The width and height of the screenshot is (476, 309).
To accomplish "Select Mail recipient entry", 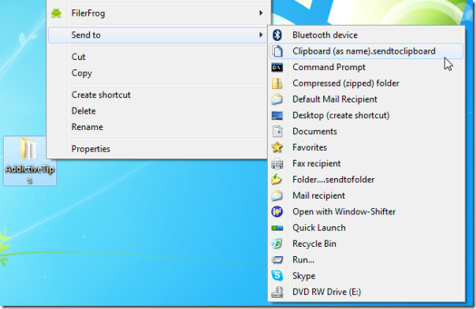I will coord(366,195).
